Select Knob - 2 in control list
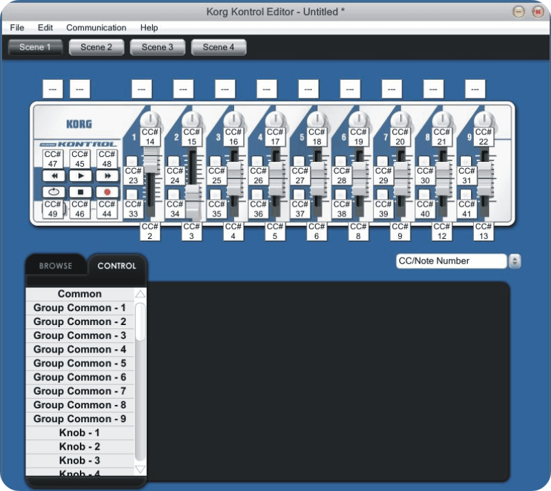Image resolution: width=551 pixels, height=491 pixels. (80, 446)
